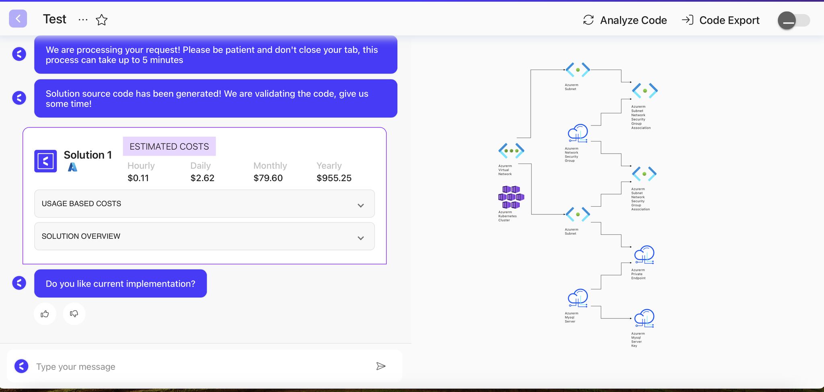Click Analyze Code in the header
Image resolution: width=824 pixels, height=392 pixels.
point(625,20)
